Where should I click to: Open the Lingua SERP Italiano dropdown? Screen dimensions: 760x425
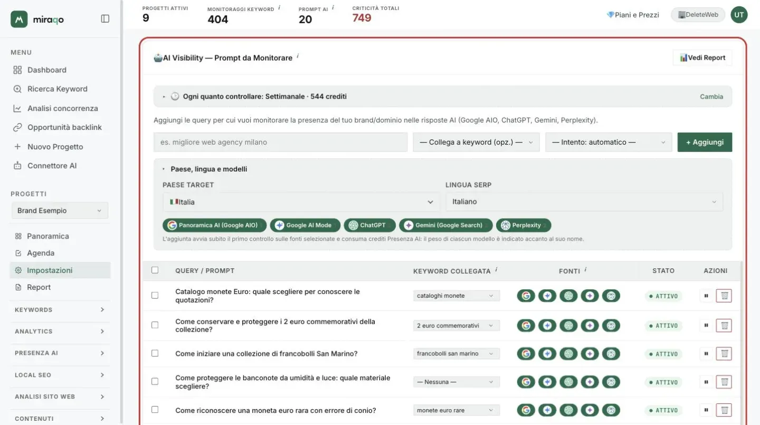(x=584, y=202)
